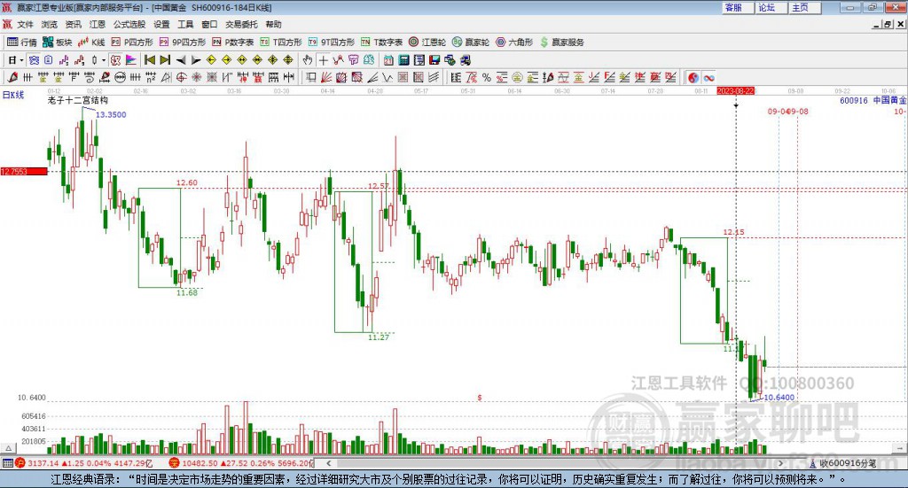Click the highlighted 2023-08-22 date marker

[735, 91]
